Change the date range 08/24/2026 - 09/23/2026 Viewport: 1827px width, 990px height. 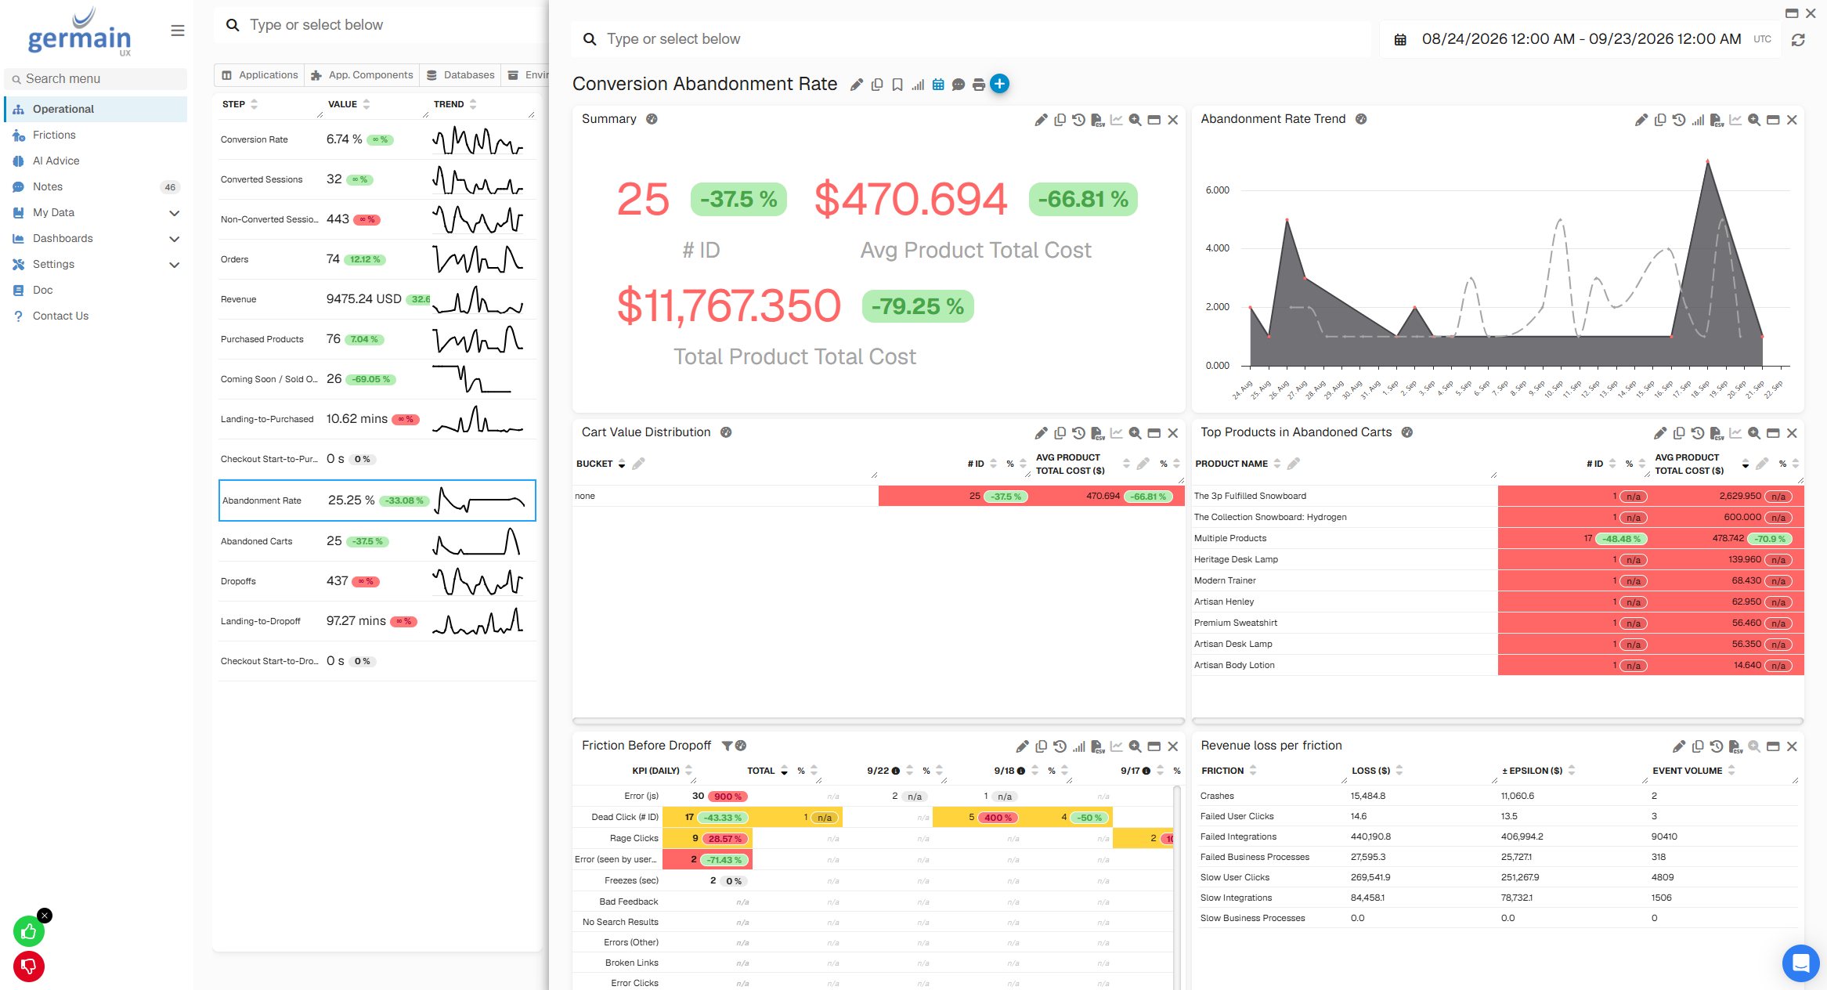coord(1581,39)
